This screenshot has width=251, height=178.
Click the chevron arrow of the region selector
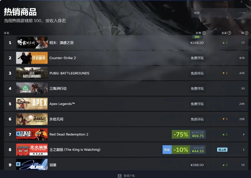click(x=244, y=13)
